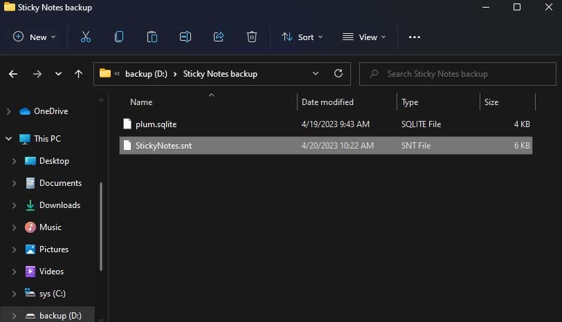Viewport: 562px width, 322px height.
Task: Refresh the current folder view
Action: pyautogui.click(x=338, y=73)
